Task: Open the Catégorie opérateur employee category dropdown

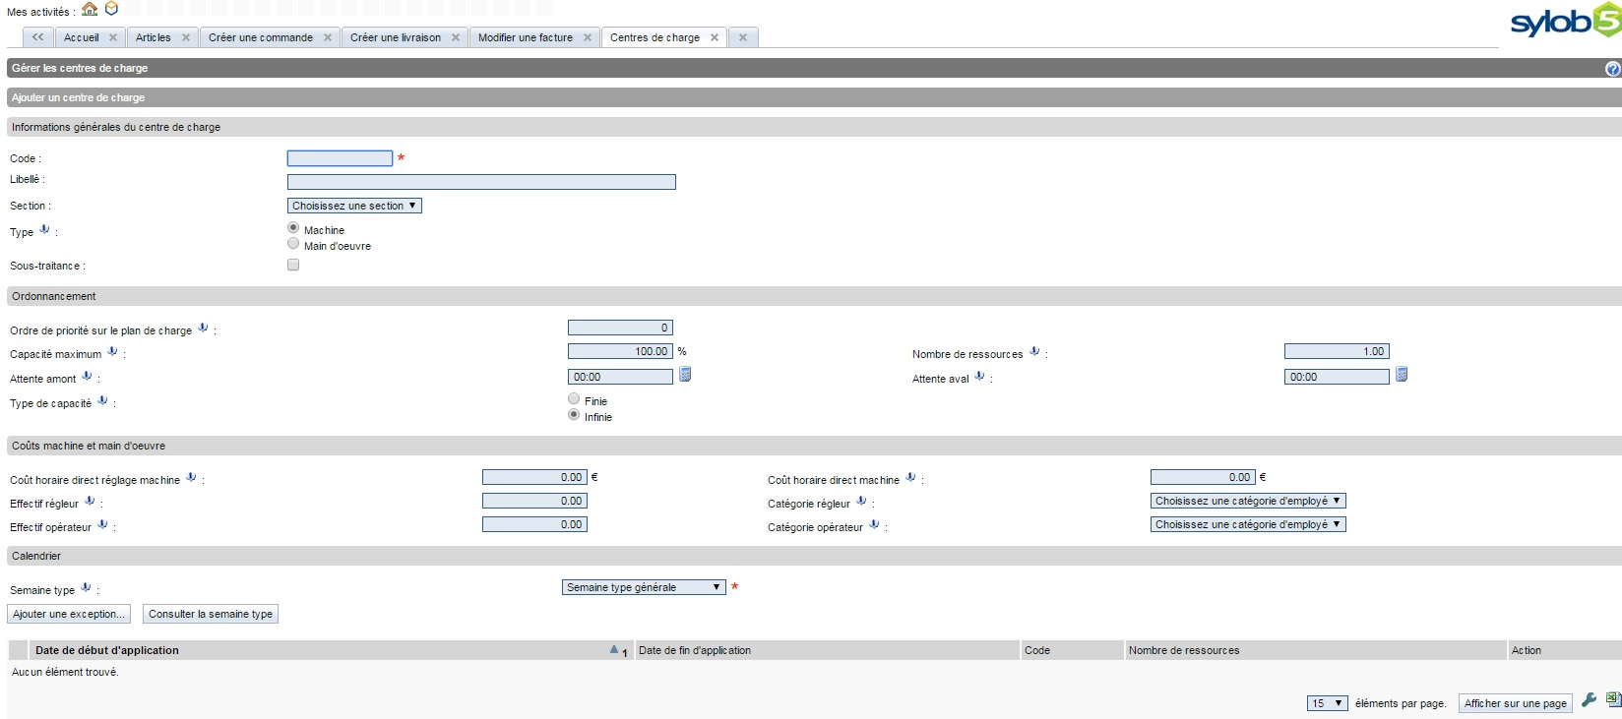Action: (1248, 524)
